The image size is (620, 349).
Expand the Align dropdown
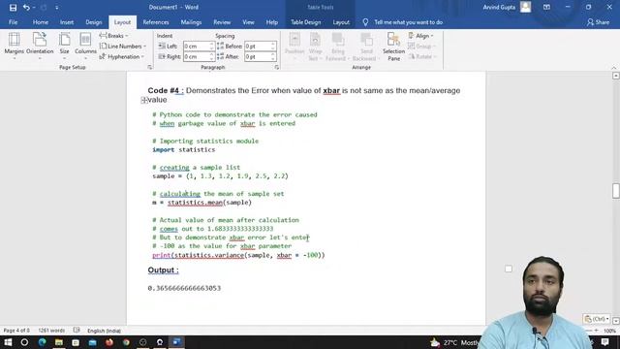click(x=420, y=36)
